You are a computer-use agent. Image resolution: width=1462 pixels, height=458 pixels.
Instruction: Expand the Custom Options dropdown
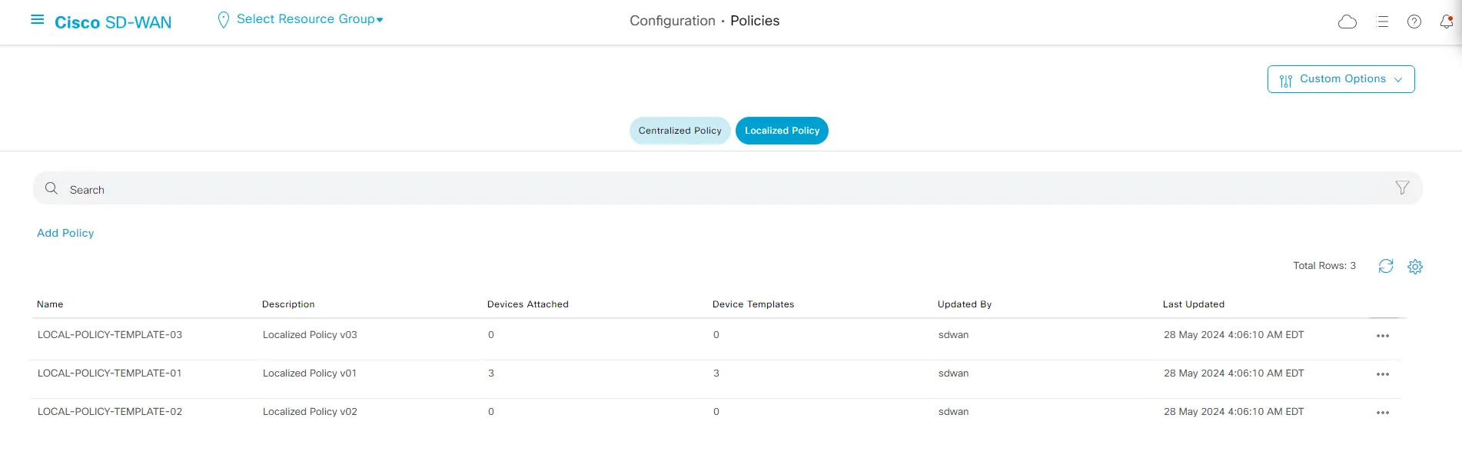[x=1341, y=79]
